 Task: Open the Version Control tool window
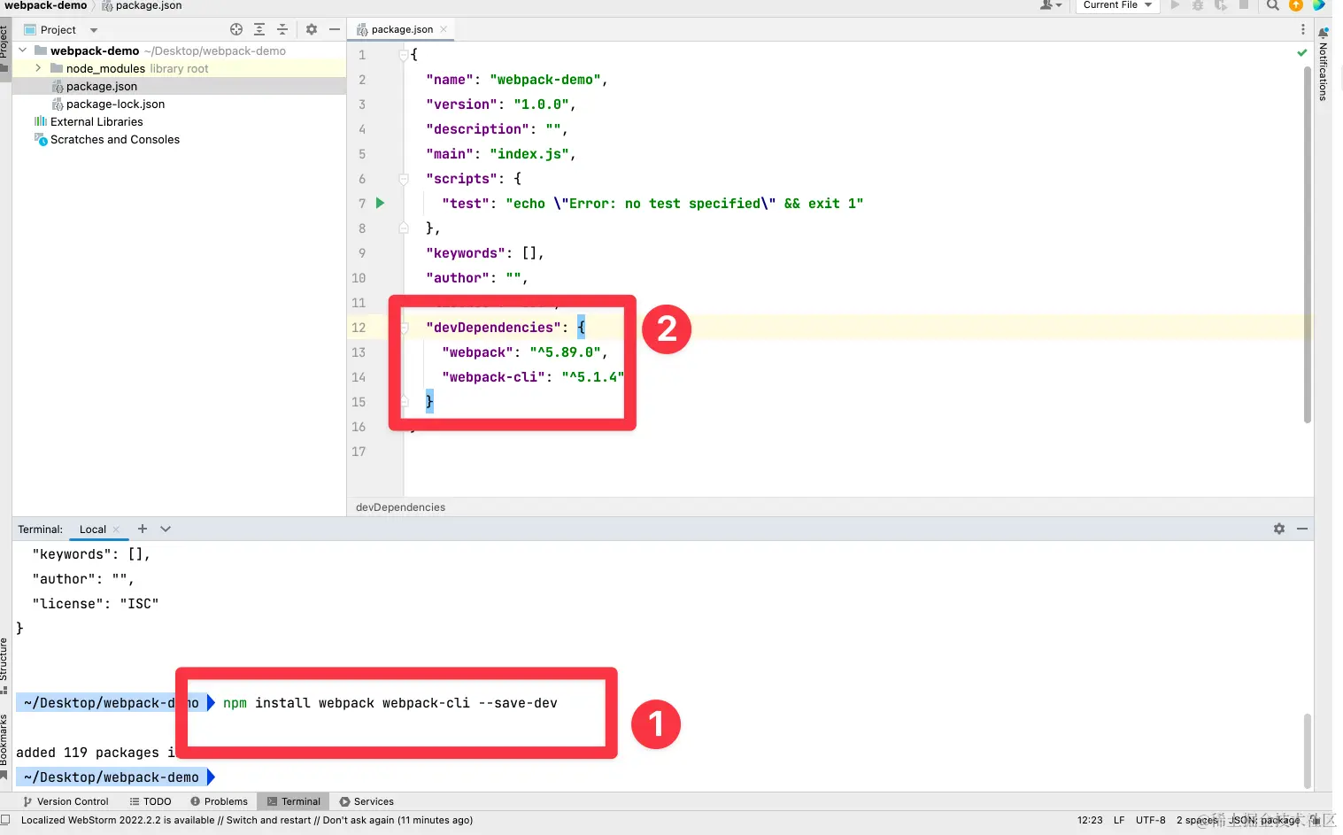click(66, 801)
